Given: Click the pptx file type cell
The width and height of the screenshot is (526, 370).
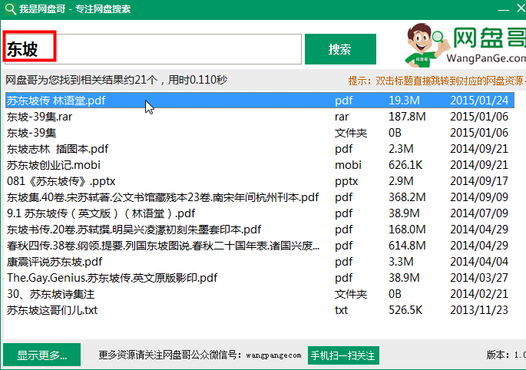Looking at the screenshot, I should tap(346, 181).
